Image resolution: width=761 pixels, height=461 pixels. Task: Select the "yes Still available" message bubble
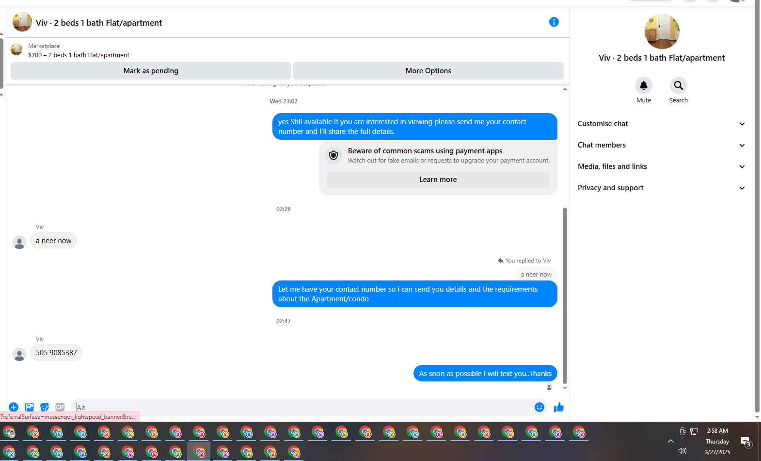tap(415, 127)
